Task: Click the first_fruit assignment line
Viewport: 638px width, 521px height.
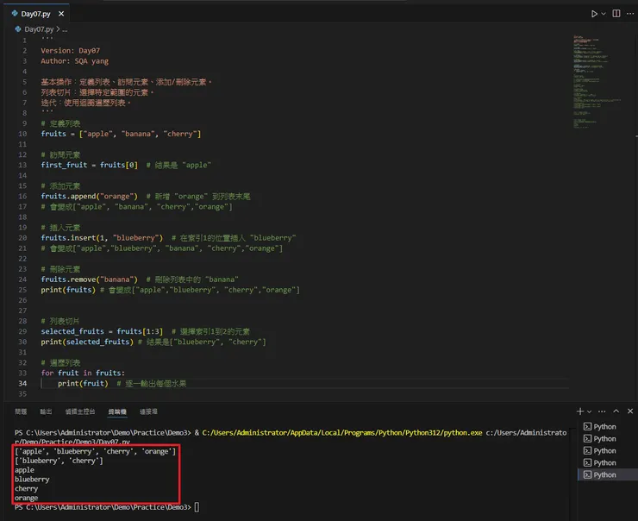Action: pyautogui.click(x=89, y=165)
